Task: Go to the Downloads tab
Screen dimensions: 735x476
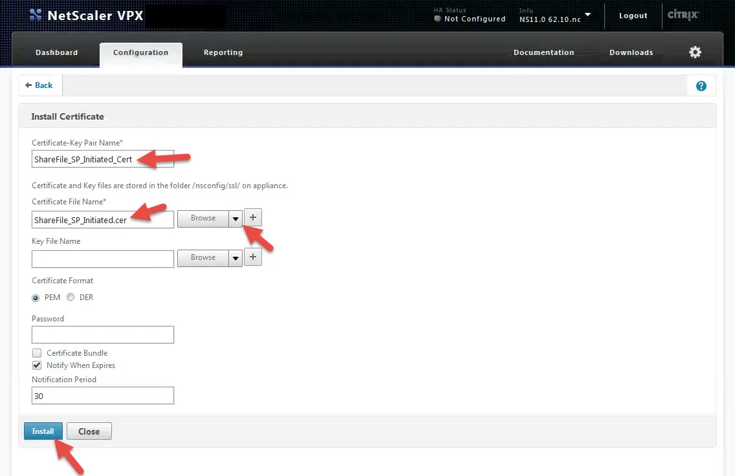Action: [x=631, y=52]
